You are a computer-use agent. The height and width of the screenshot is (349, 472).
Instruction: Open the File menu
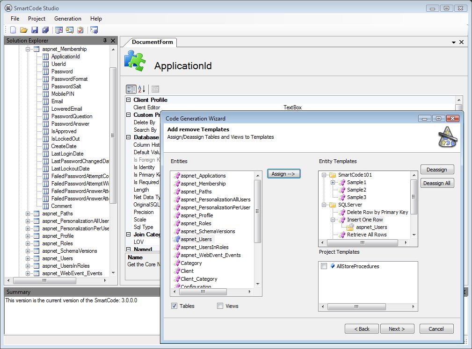click(x=15, y=19)
